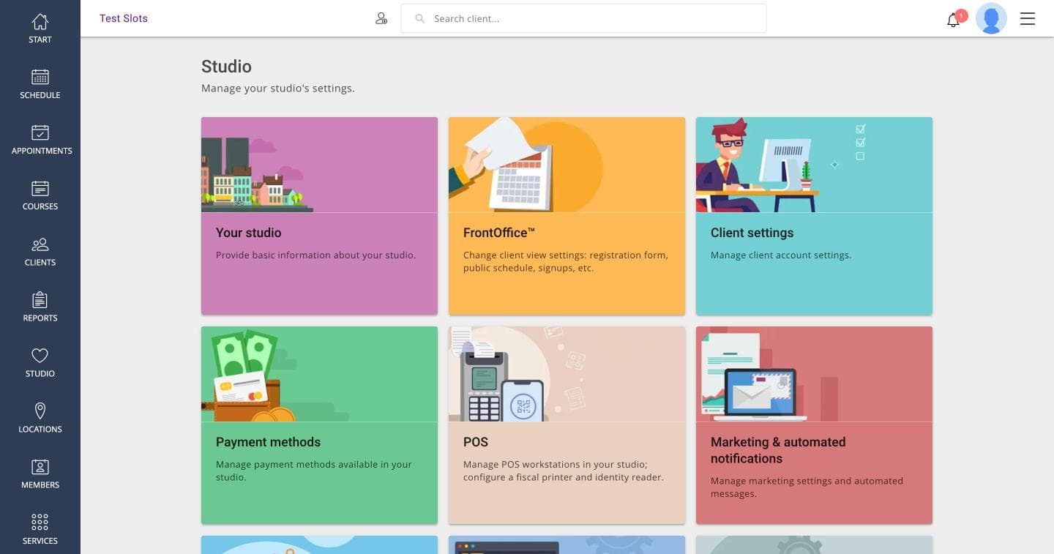This screenshot has height=554, width=1054.
Task: Open the Reports clipboard icon
Action: [40, 300]
